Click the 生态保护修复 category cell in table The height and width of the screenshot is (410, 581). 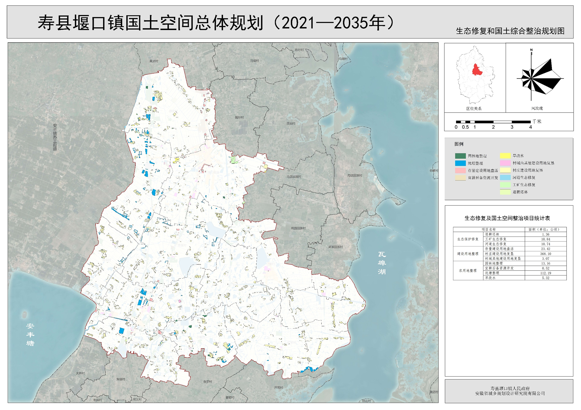(x=468, y=239)
